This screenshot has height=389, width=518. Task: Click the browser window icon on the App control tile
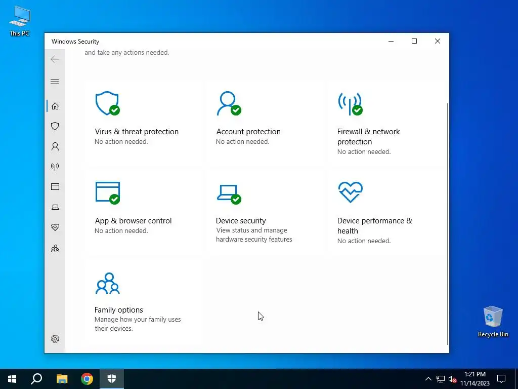pos(108,193)
